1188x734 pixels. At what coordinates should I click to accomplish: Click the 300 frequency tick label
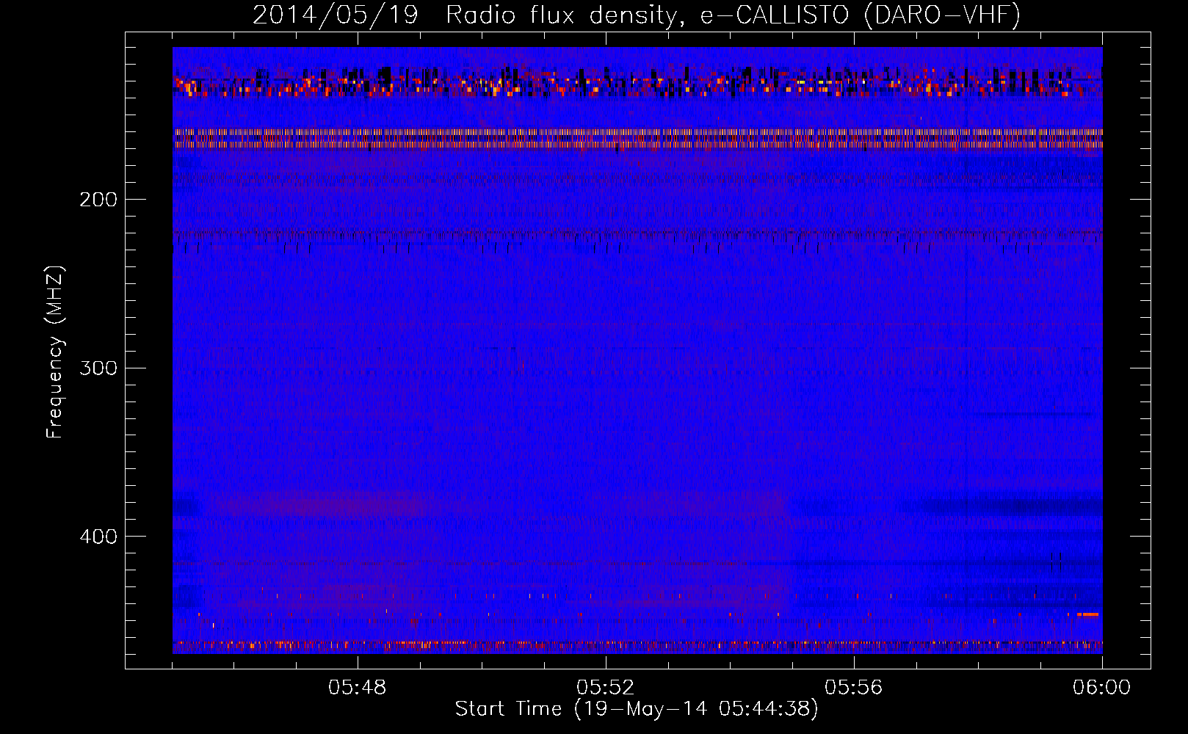[x=98, y=368]
